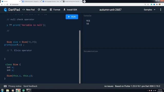Viewport: 164px width, 92px height.
Task: Switch to the DartPad browser tab
Action: (11, 2)
